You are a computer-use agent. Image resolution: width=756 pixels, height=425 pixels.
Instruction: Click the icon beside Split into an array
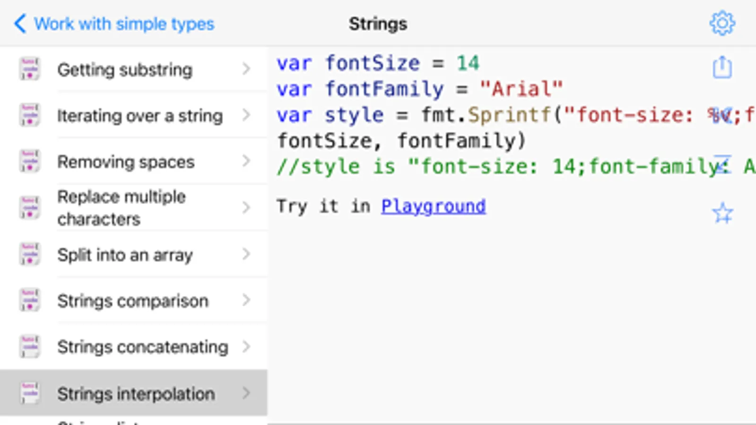(29, 255)
